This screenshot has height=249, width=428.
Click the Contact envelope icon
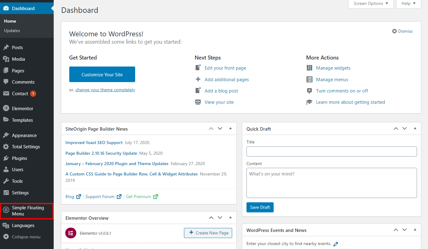click(6, 94)
